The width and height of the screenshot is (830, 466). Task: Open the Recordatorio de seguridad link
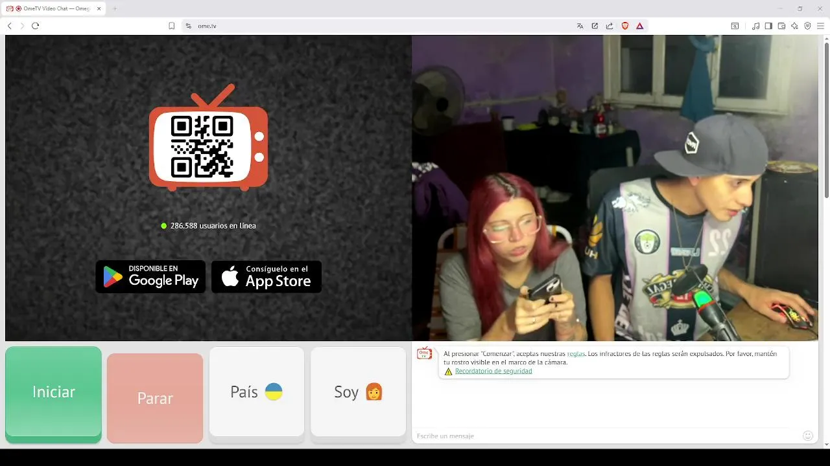coord(493,372)
